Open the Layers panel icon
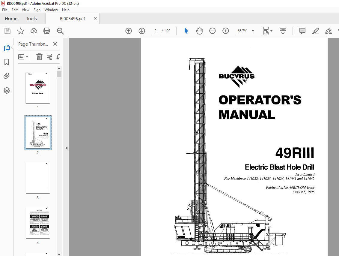The height and width of the screenshot is (256, 339). [x=7, y=90]
